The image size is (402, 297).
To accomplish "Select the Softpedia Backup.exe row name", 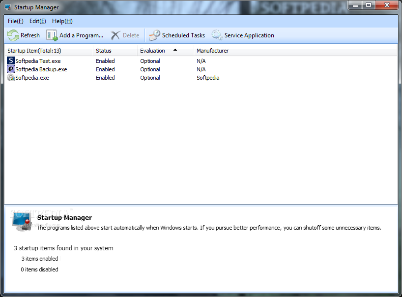I will click(x=41, y=69).
